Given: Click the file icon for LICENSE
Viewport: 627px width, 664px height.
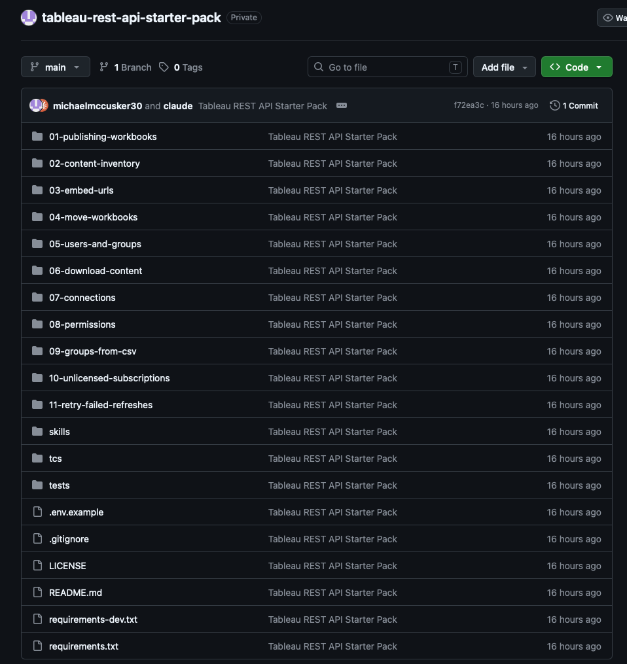Looking at the screenshot, I should pos(38,565).
